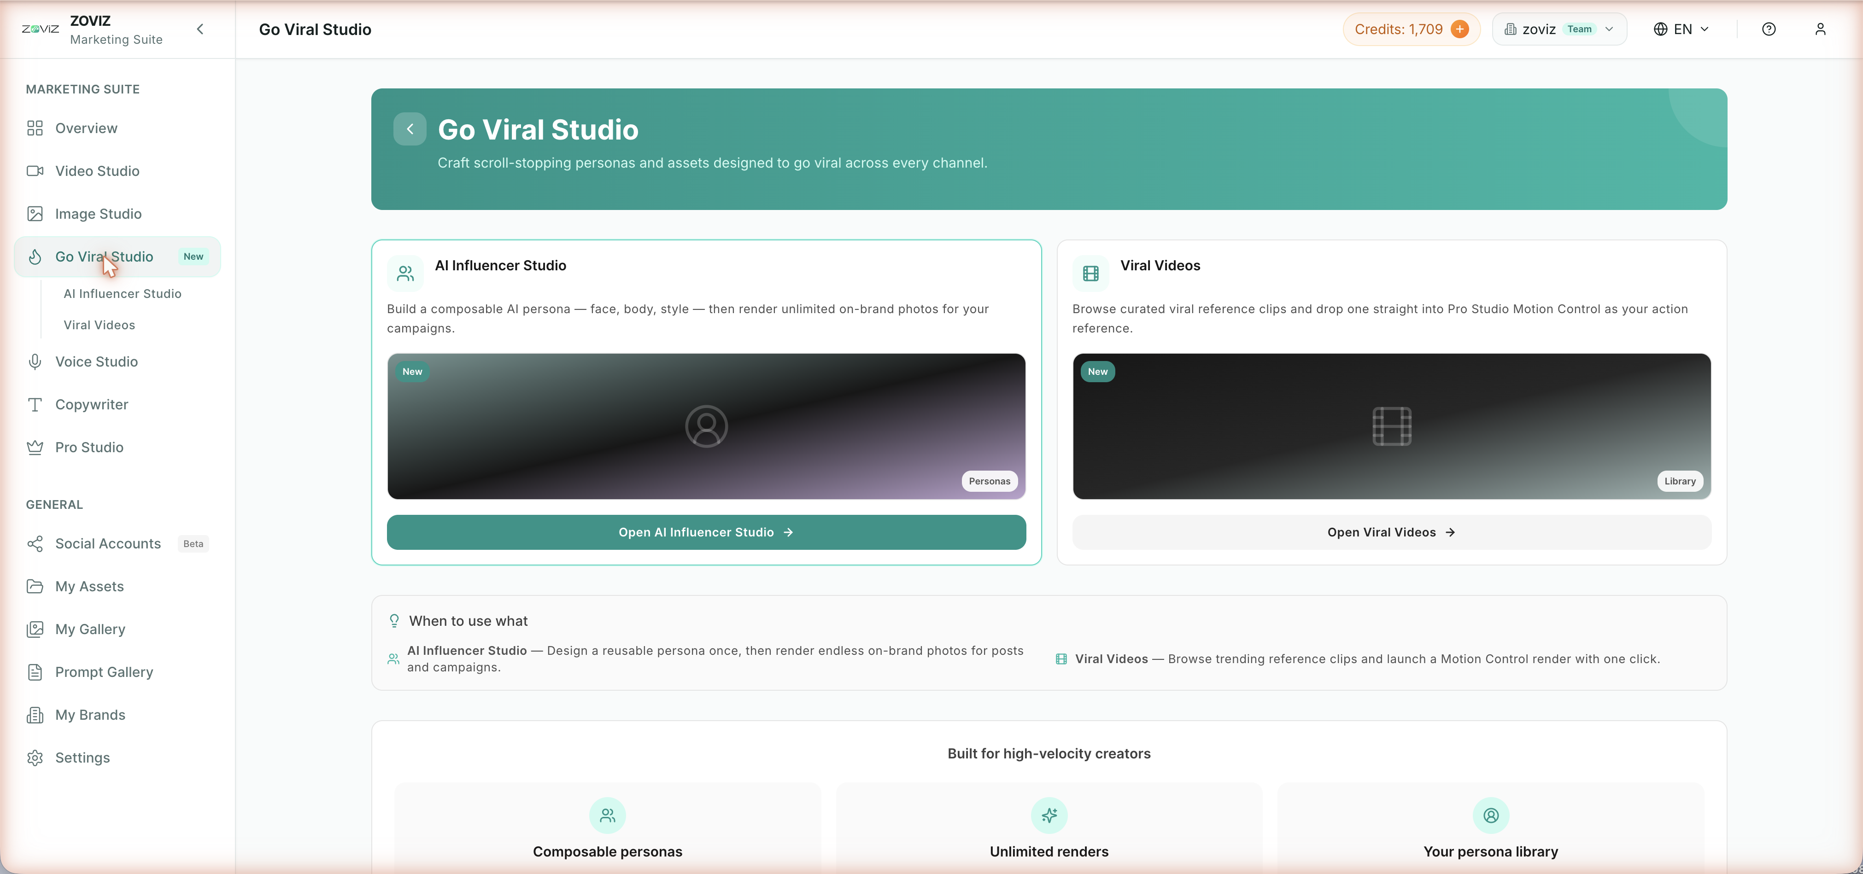1863x874 pixels.
Task: Click the lightbulb icon beside When to use what
Action: pyautogui.click(x=394, y=621)
